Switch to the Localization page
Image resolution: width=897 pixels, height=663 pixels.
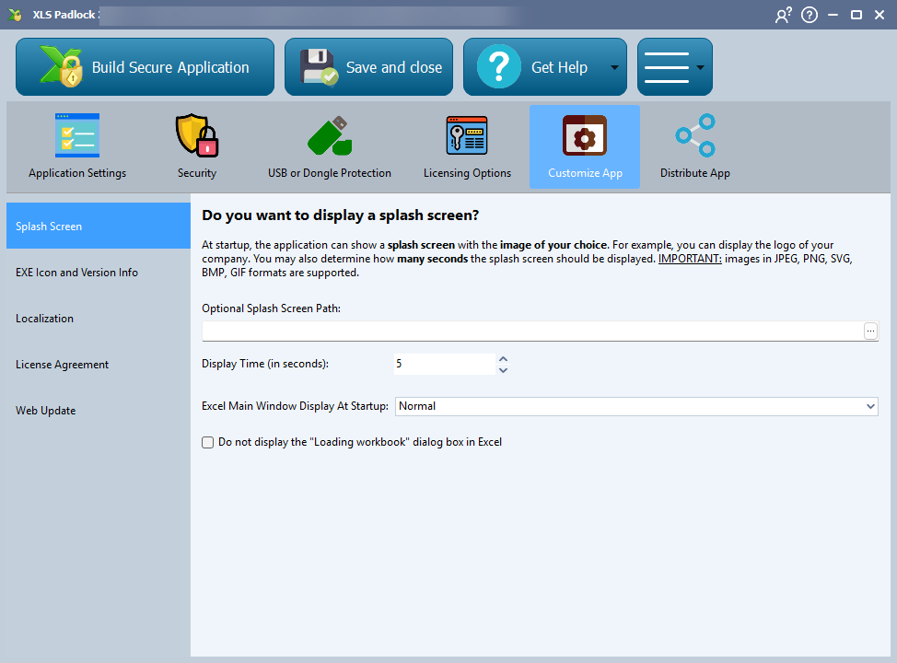pos(44,319)
